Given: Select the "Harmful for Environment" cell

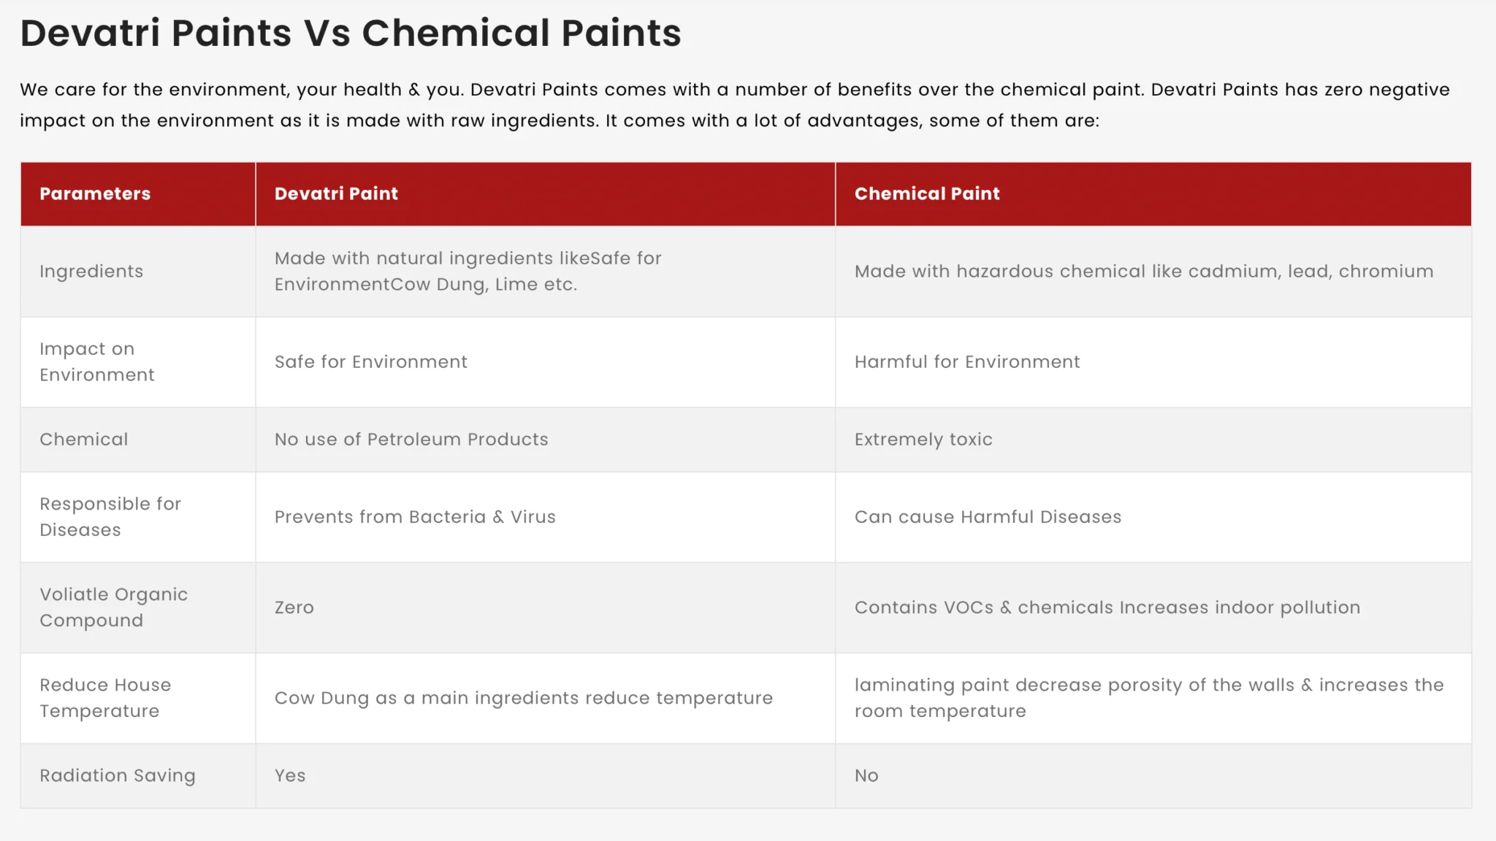Looking at the screenshot, I should point(966,362).
